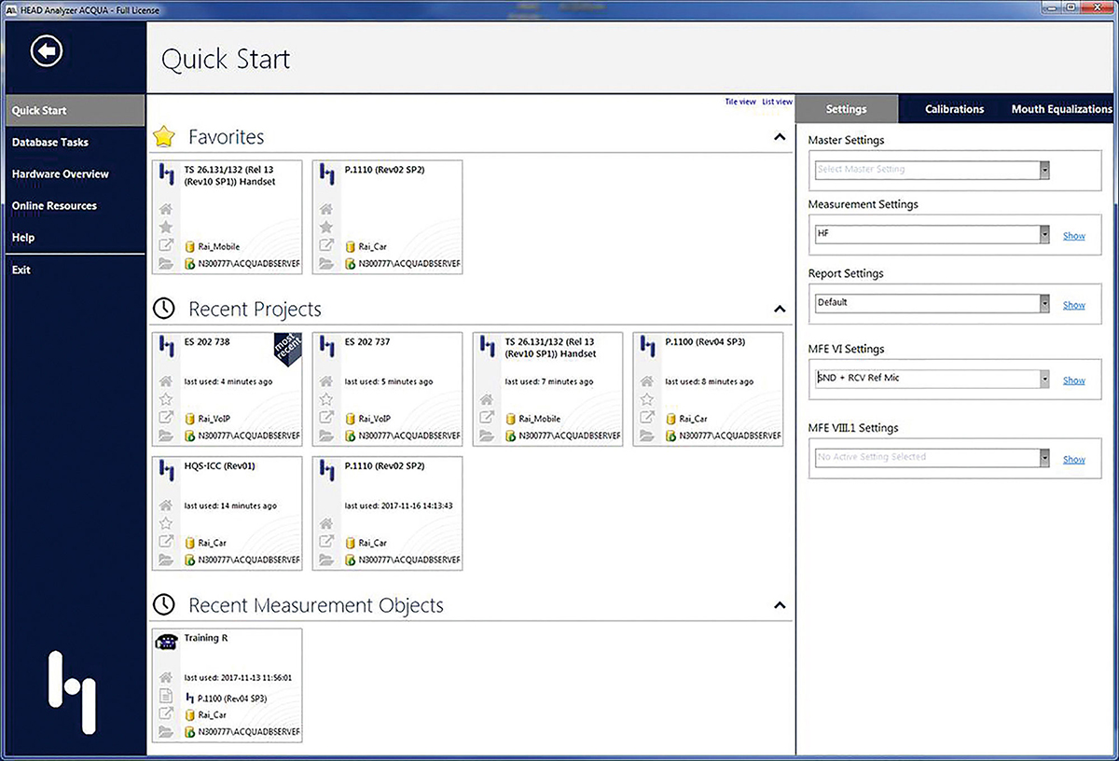Click Show link for MFE VI Settings
This screenshot has height=761, width=1119.
tap(1074, 380)
